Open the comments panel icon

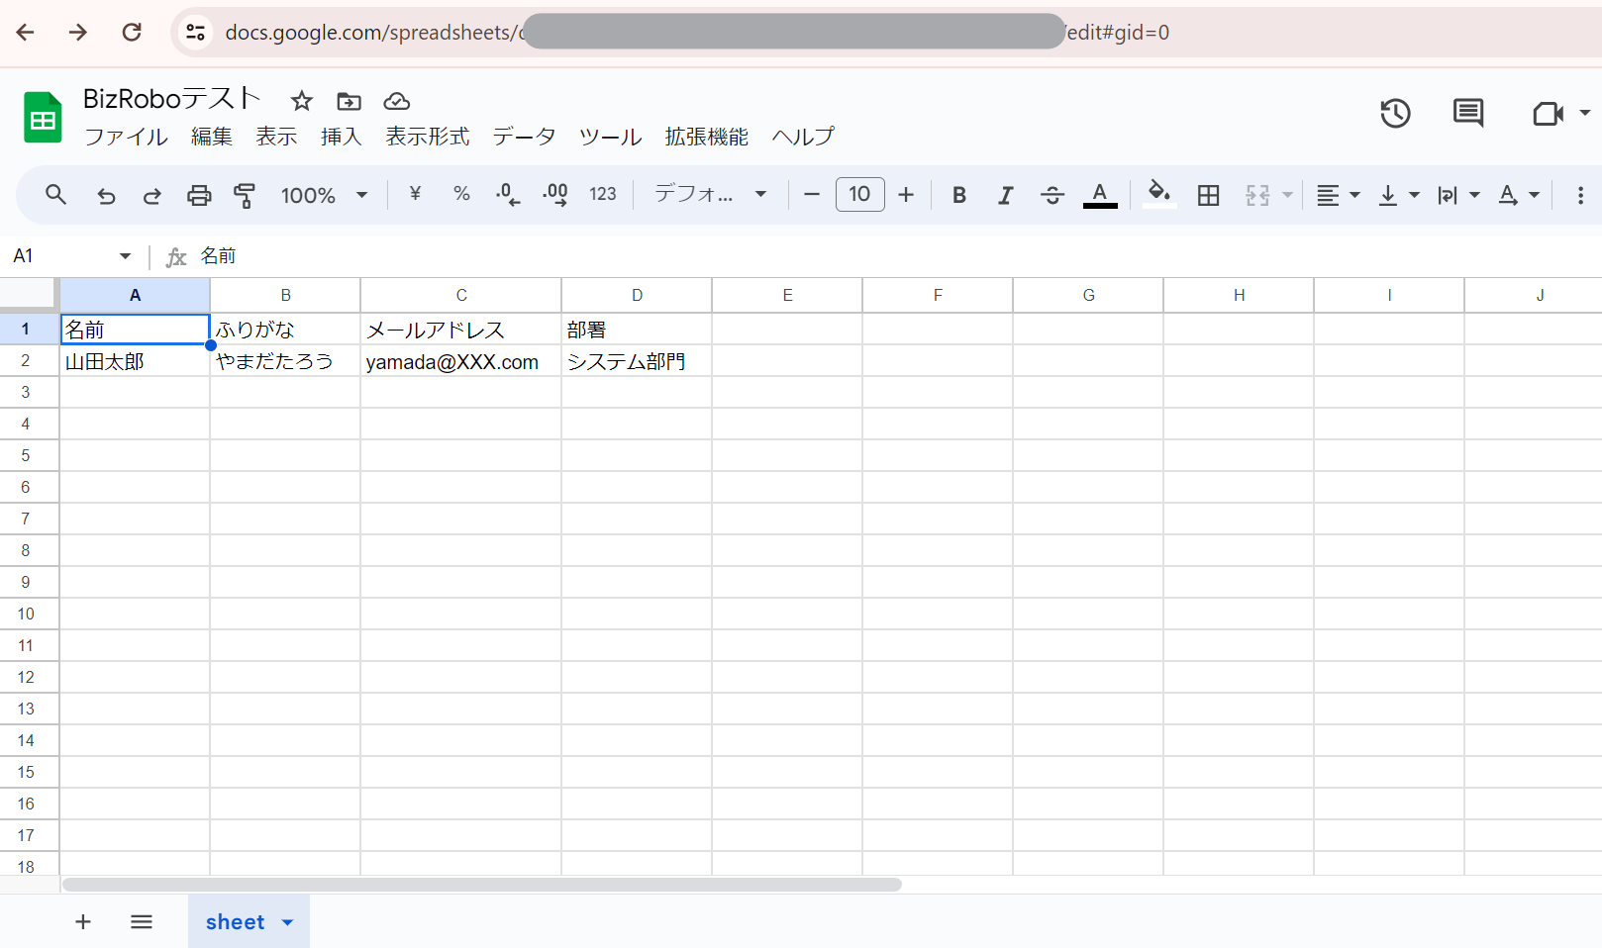pos(1468,114)
